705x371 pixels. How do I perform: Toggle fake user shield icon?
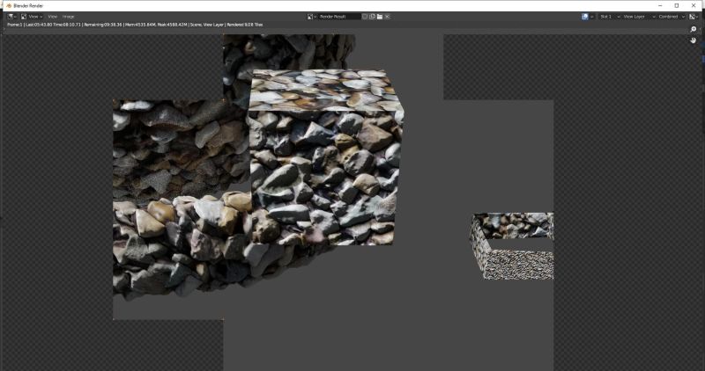tap(365, 17)
